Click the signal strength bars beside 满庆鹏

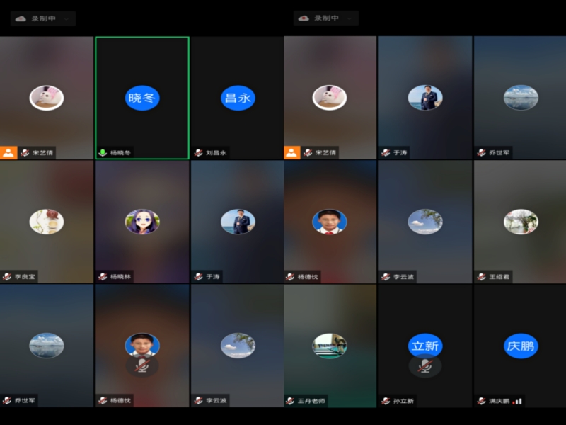point(518,401)
